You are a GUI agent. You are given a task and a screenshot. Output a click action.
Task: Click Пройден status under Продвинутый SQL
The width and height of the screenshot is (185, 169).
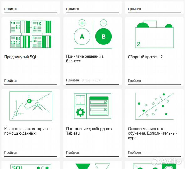pyautogui.click(x=11, y=81)
